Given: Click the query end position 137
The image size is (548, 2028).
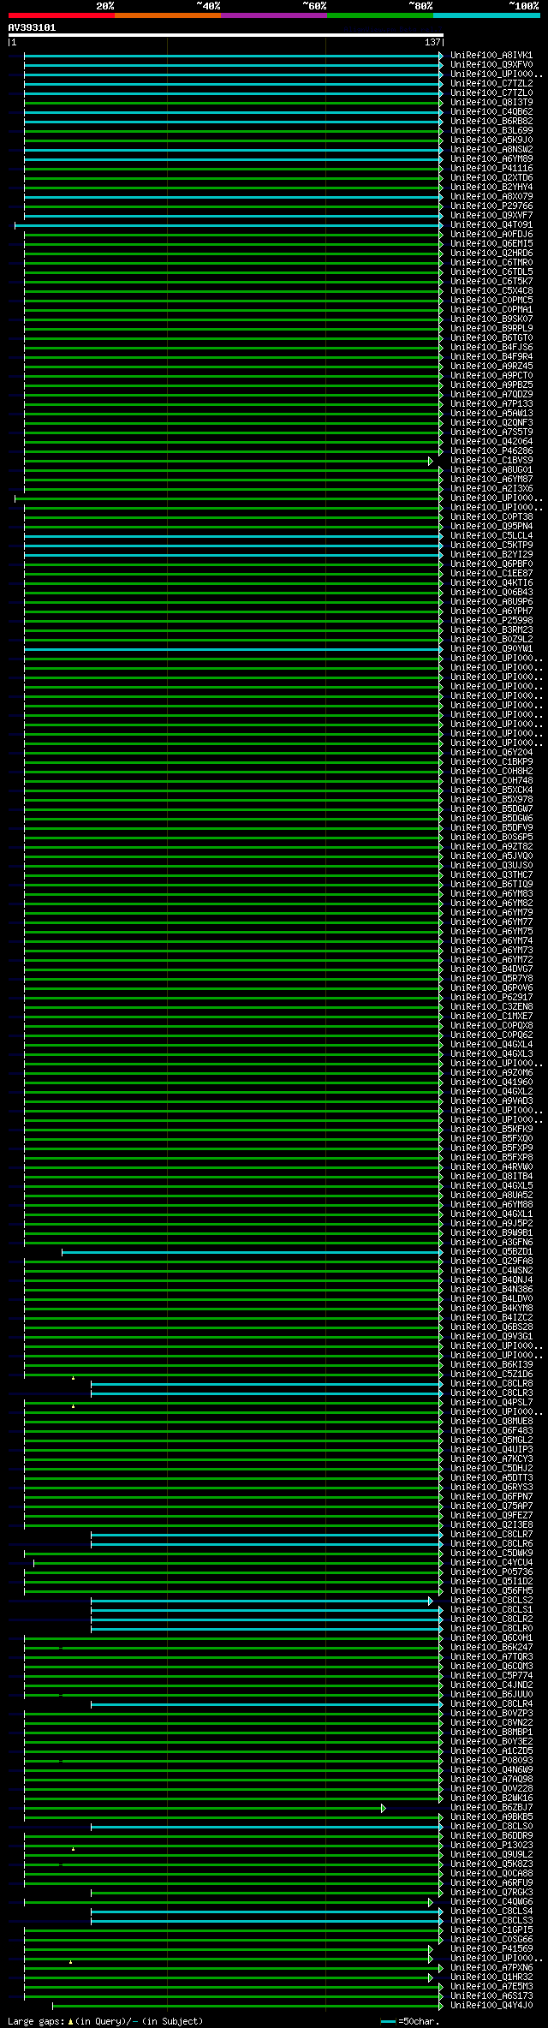Looking at the screenshot, I should tap(432, 42).
